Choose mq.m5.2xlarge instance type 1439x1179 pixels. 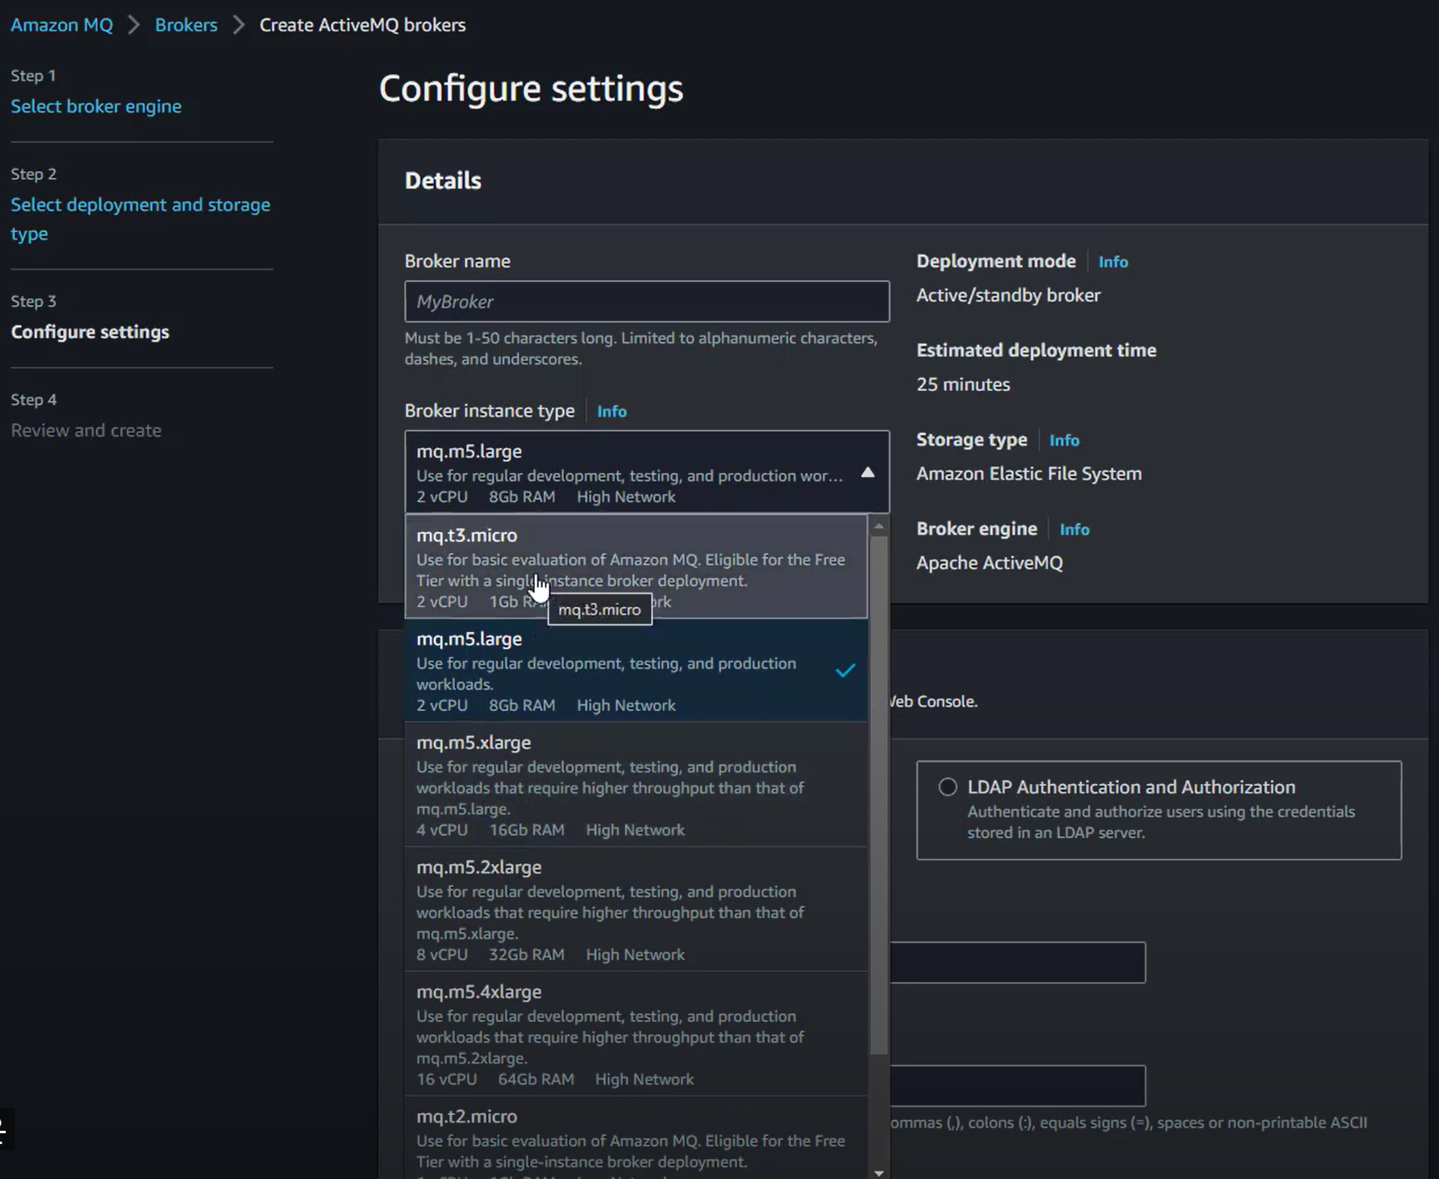635,910
